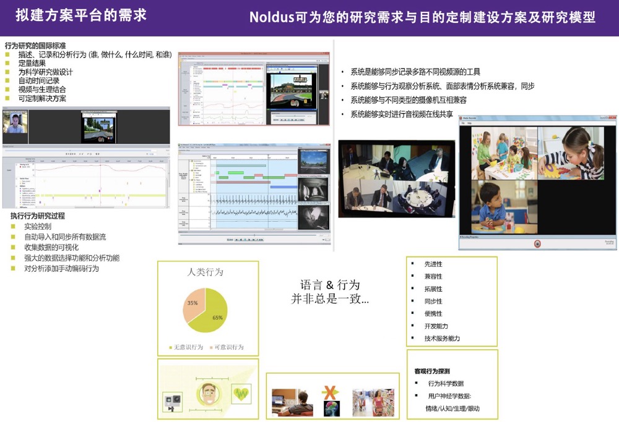Screen dimensions: 619x422
Task: Click the 开发能力 list item
Action: 436,326
